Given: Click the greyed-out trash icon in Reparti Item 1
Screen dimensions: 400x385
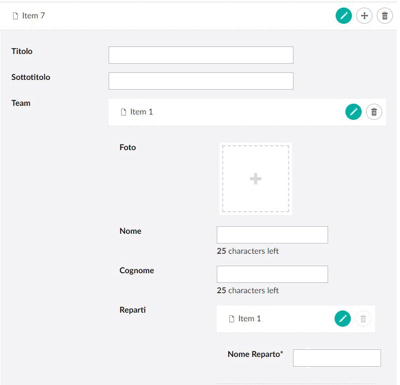Looking at the screenshot, I should click(363, 319).
